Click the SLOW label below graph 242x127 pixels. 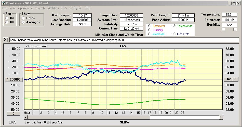point(125,122)
